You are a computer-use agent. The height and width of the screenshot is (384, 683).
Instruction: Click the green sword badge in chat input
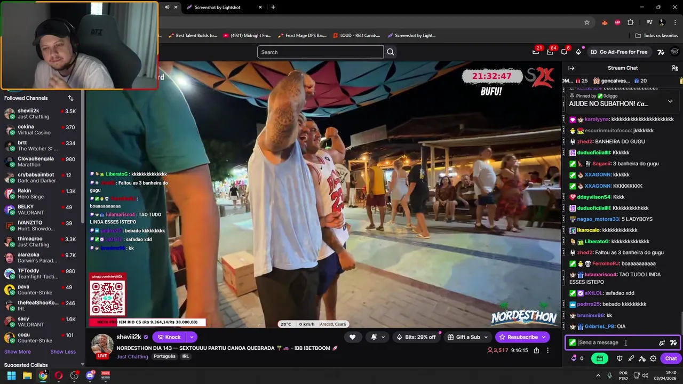pyautogui.click(x=572, y=343)
